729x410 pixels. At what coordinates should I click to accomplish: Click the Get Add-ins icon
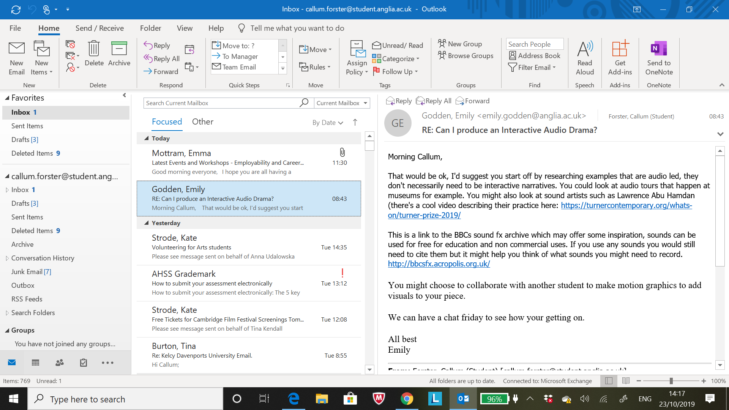[620, 49]
